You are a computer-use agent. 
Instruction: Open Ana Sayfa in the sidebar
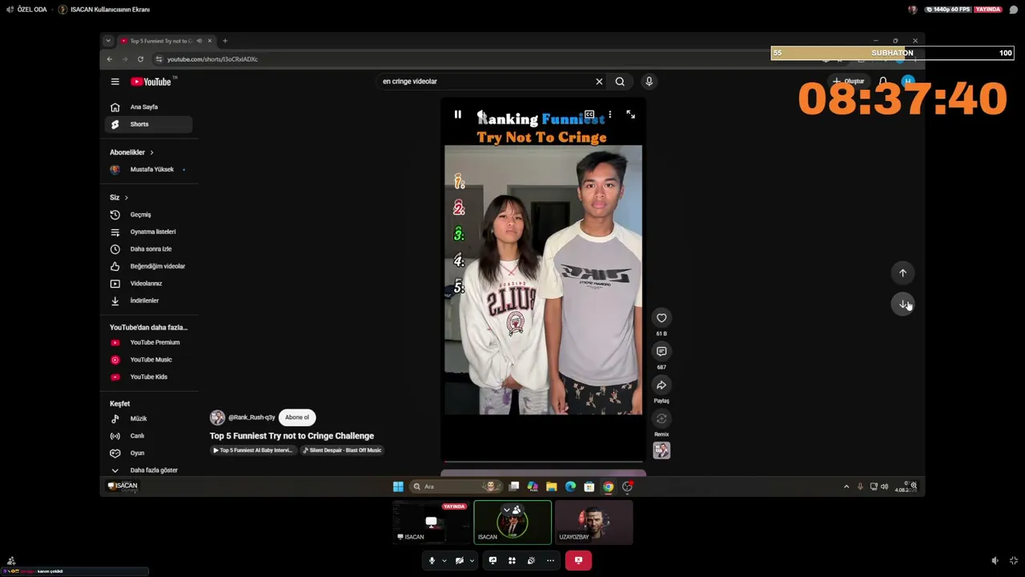click(148, 107)
